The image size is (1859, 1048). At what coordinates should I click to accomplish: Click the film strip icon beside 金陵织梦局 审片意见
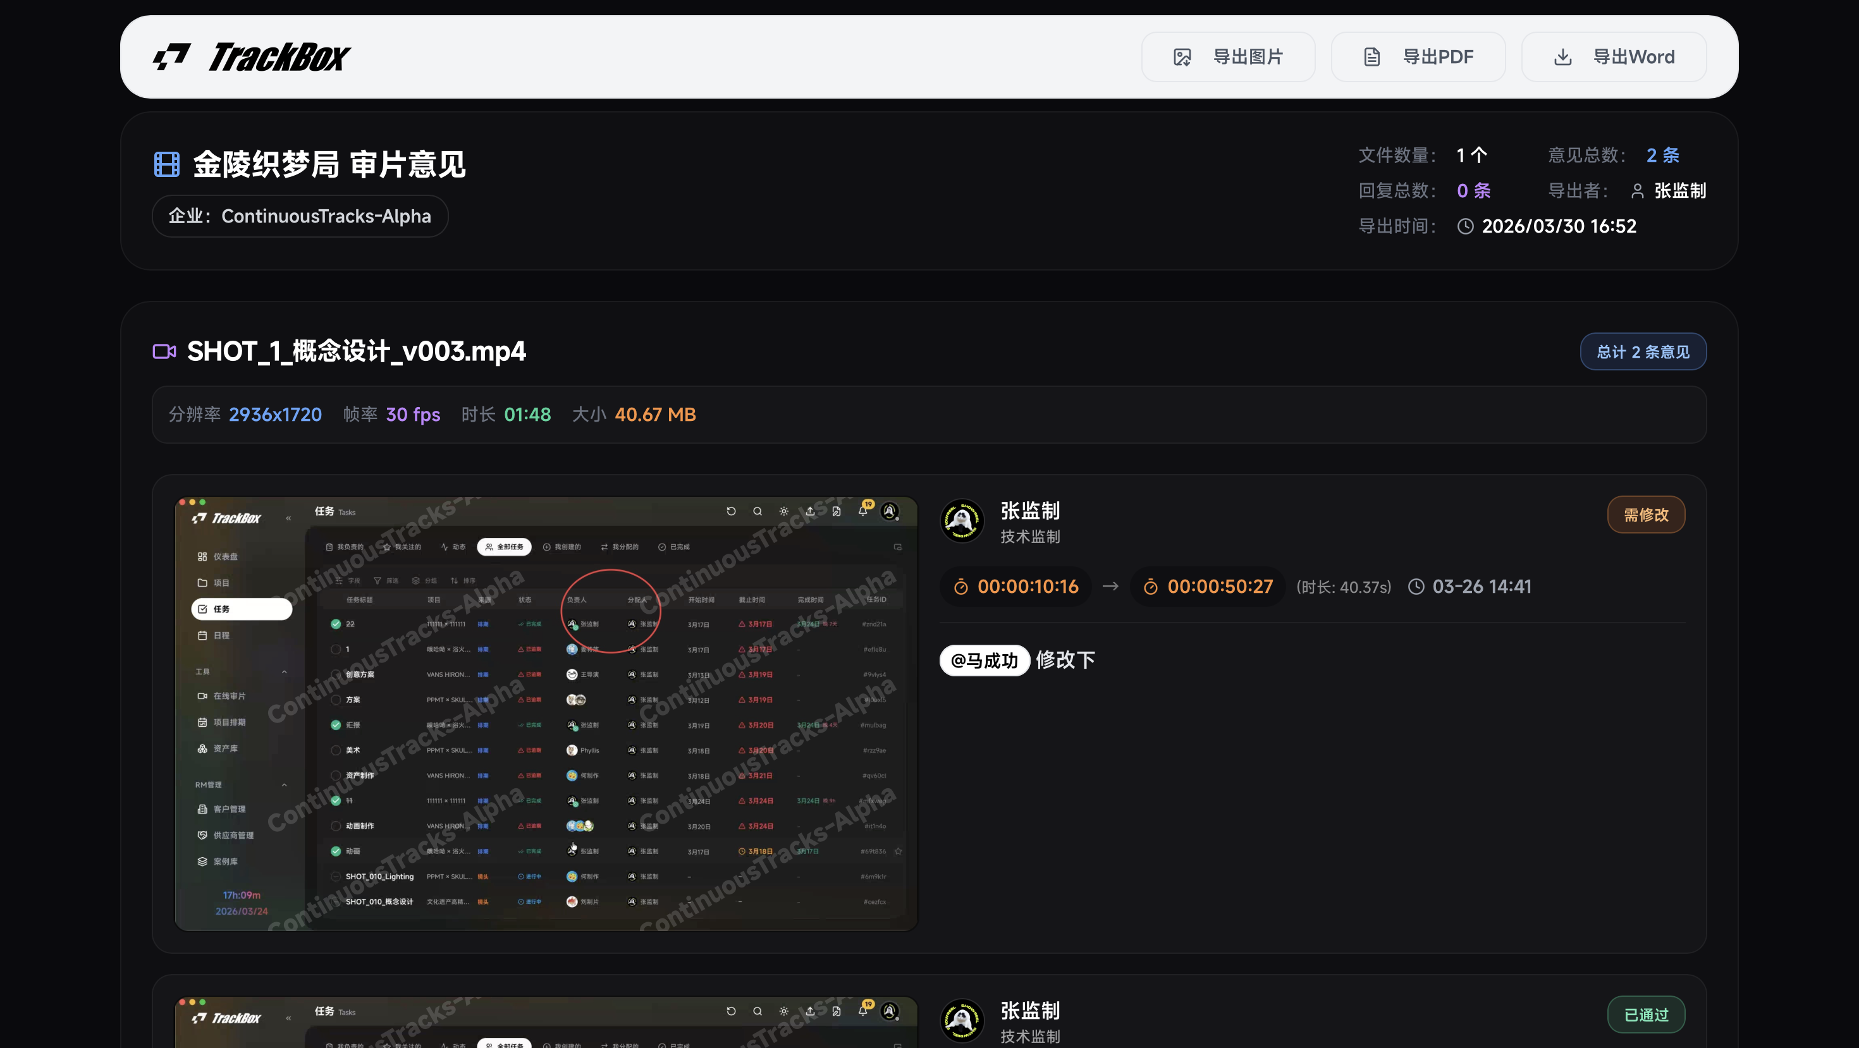tap(167, 164)
